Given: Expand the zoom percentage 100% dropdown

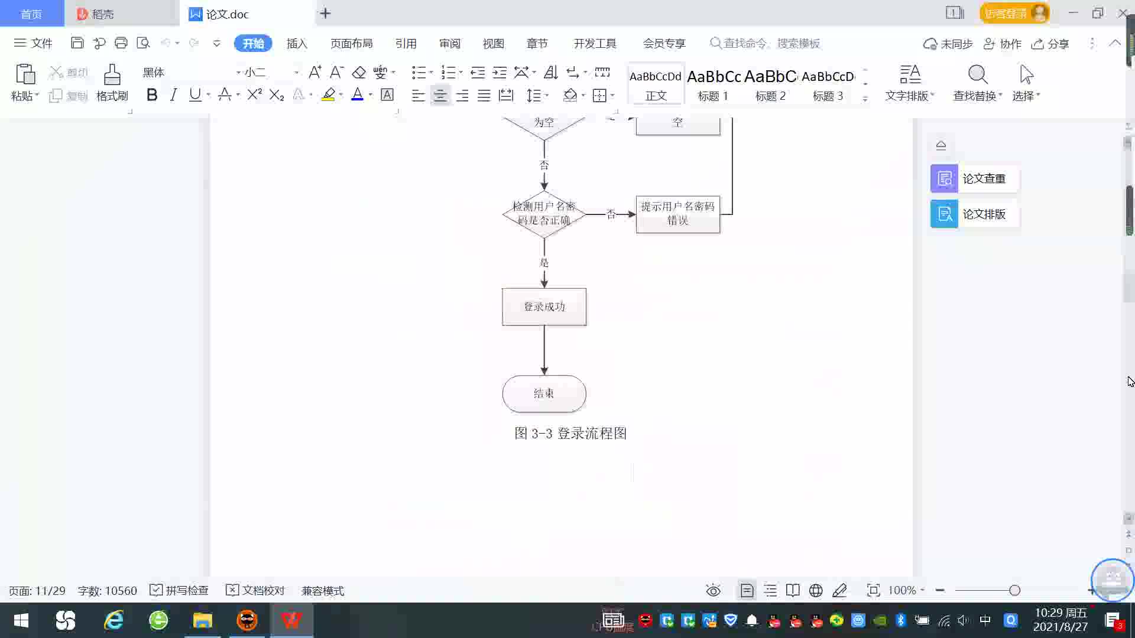Looking at the screenshot, I should coord(922,591).
